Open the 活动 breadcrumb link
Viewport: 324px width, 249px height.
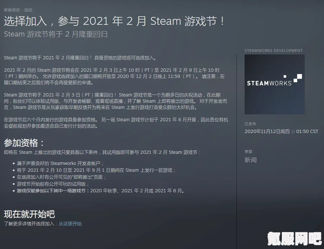coord(28,10)
